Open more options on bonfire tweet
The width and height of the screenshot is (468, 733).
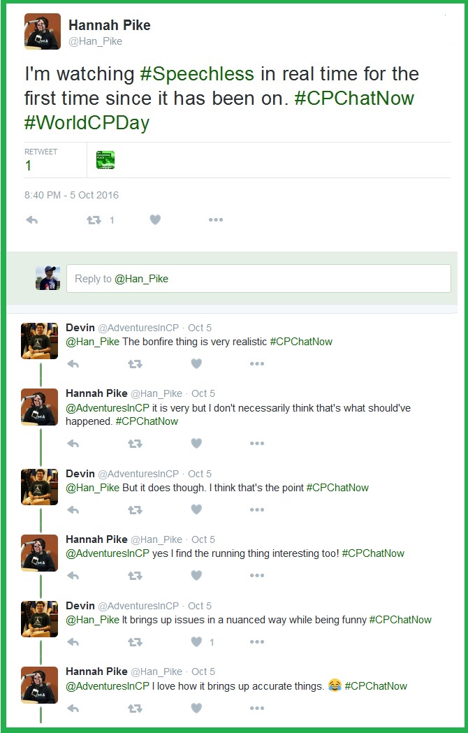click(x=257, y=364)
